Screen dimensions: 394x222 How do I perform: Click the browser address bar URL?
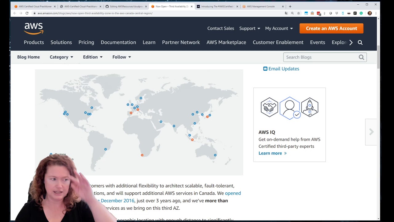[95, 13]
